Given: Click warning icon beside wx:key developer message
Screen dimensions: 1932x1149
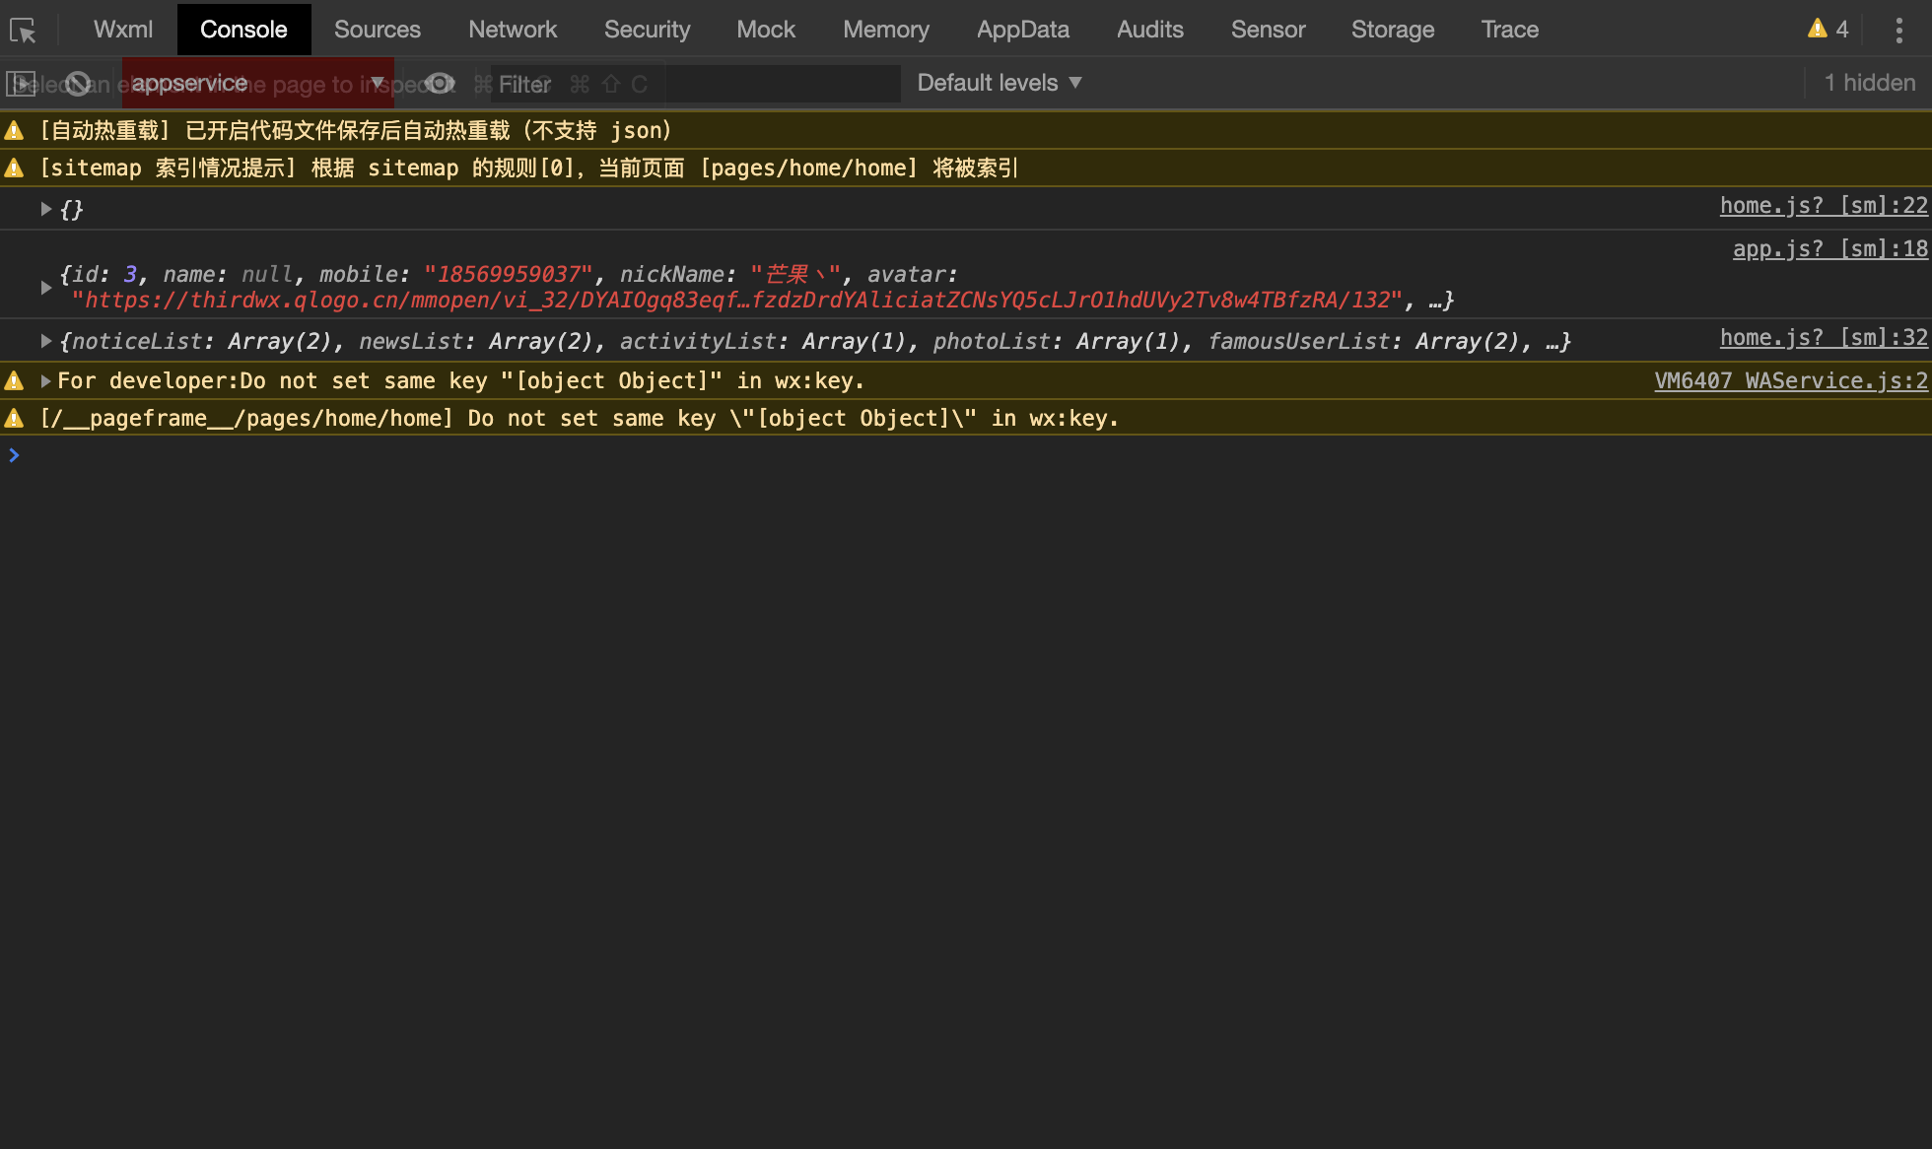Looking at the screenshot, I should [14, 380].
